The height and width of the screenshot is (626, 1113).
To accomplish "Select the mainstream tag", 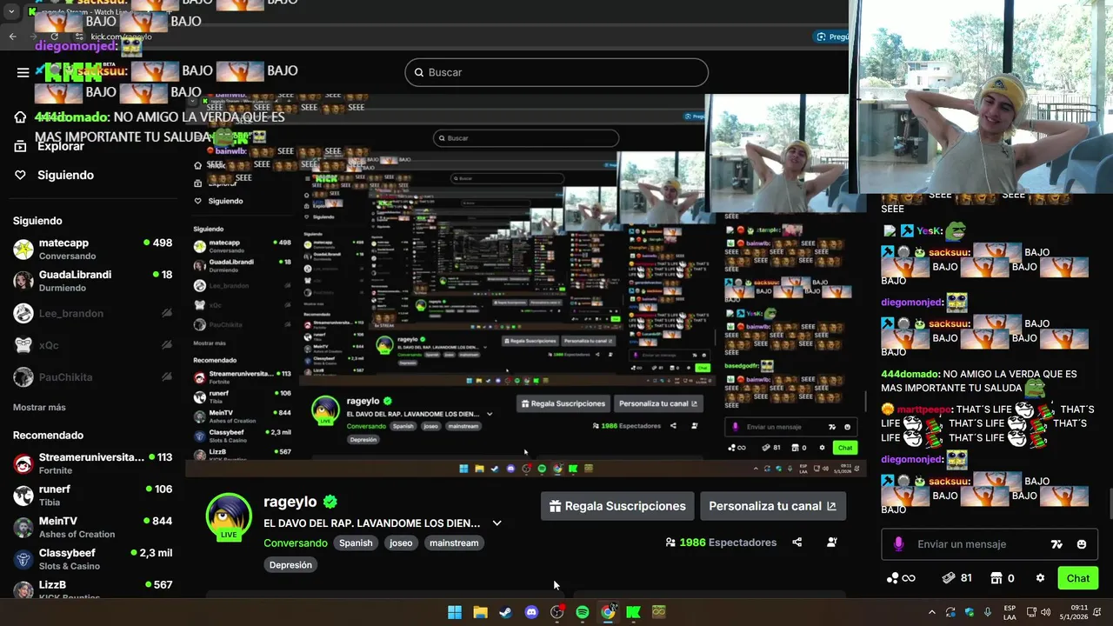I will [454, 543].
